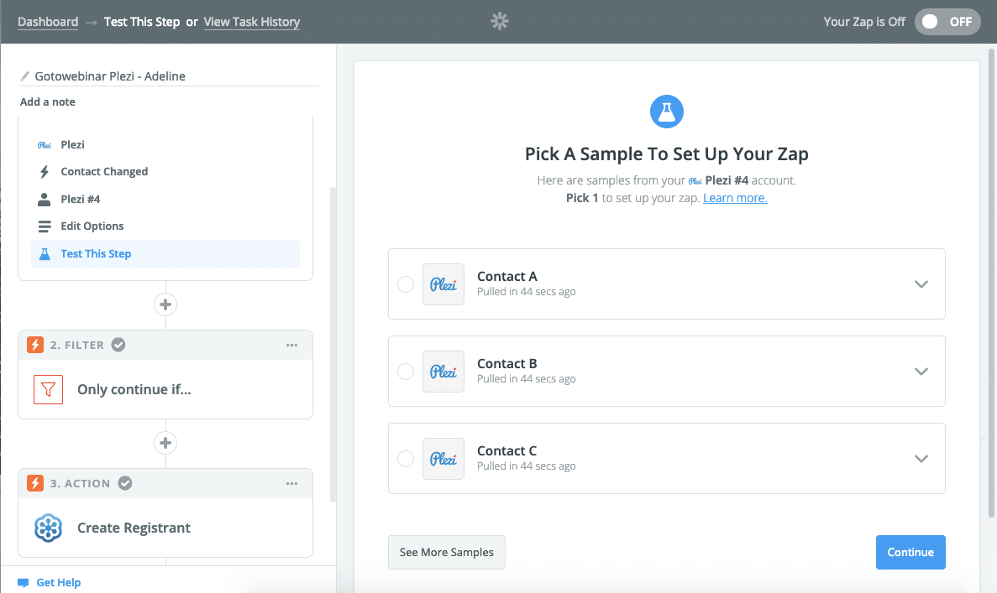Click the Contact C title text
This screenshot has width=997, height=593.
click(x=506, y=450)
